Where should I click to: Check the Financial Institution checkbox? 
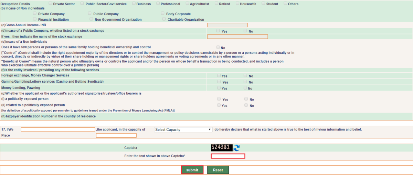click(x=35, y=19)
